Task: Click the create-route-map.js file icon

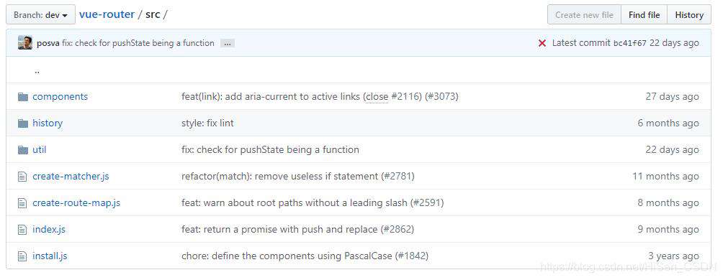Action: (x=22, y=202)
